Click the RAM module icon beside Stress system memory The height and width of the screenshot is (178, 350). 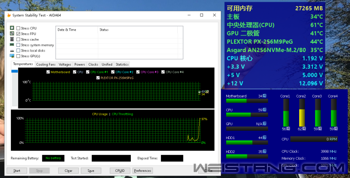tap(12, 45)
